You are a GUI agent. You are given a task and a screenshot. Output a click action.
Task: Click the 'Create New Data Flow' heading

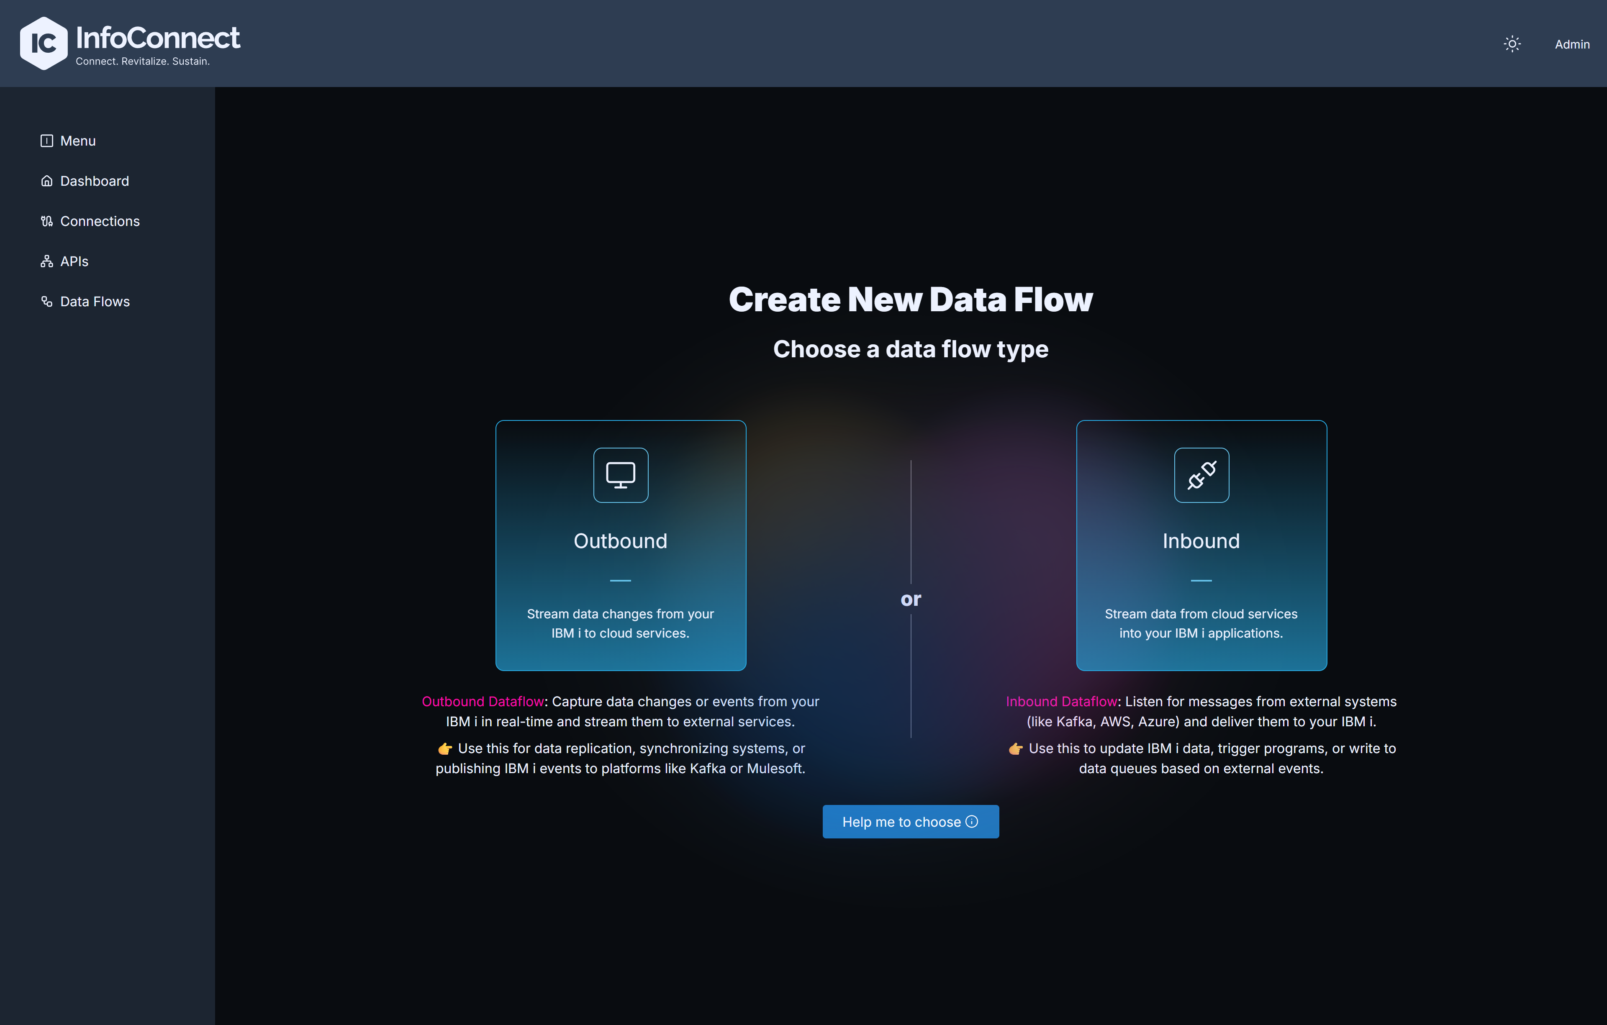(910, 299)
